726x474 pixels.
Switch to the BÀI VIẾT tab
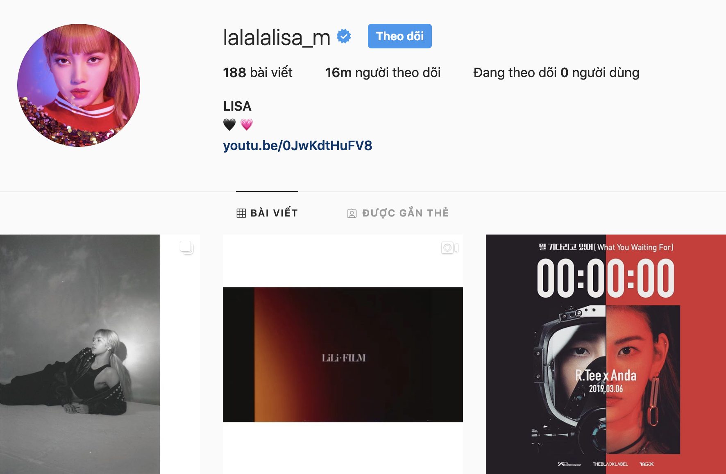267,213
